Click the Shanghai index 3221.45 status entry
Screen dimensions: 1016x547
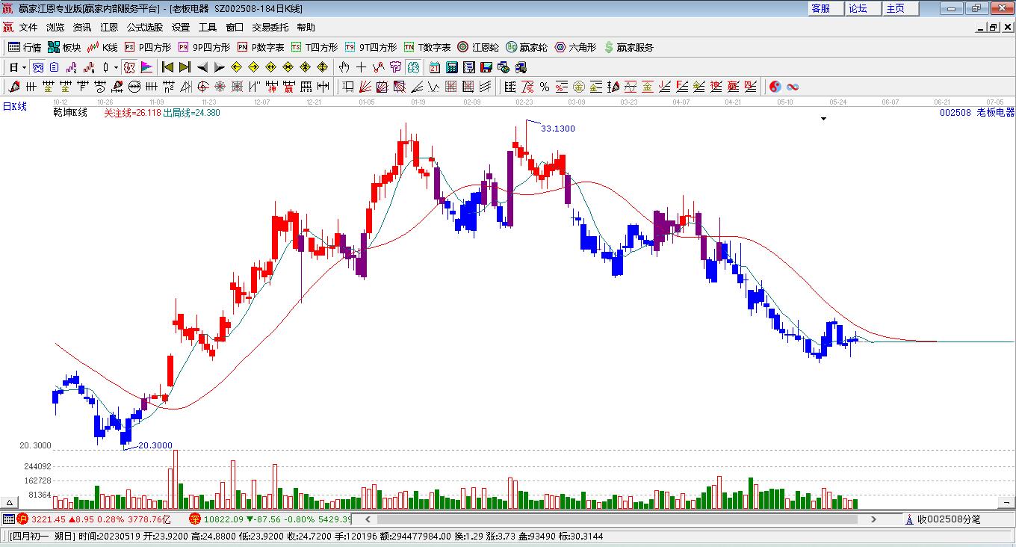coord(94,519)
